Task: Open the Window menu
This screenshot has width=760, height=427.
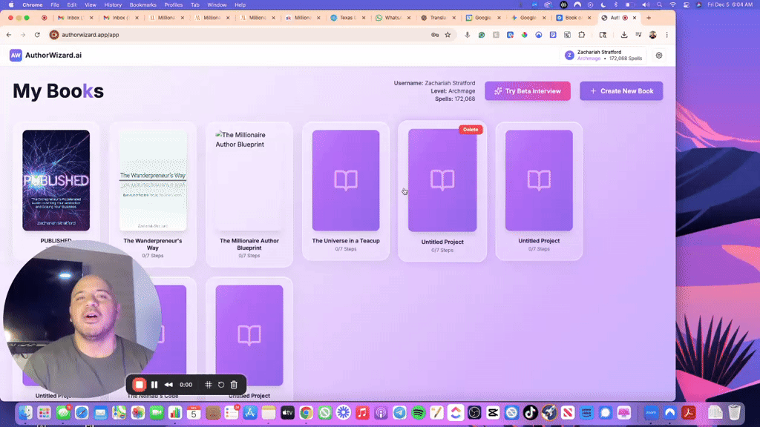Action: [217, 5]
